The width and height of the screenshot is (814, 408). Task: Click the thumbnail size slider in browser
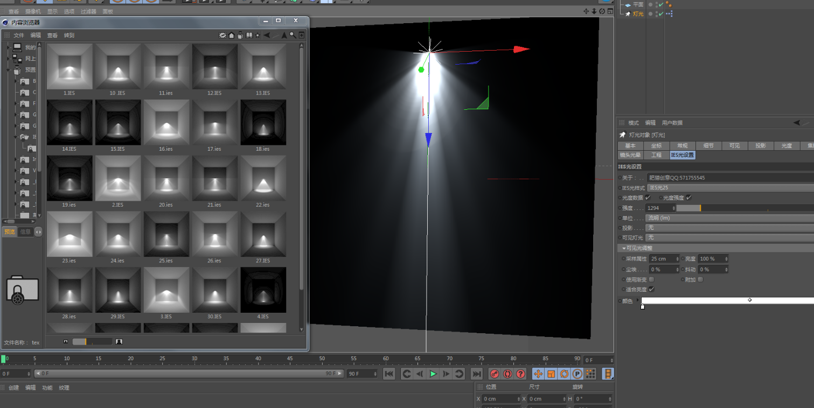(x=92, y=341)
